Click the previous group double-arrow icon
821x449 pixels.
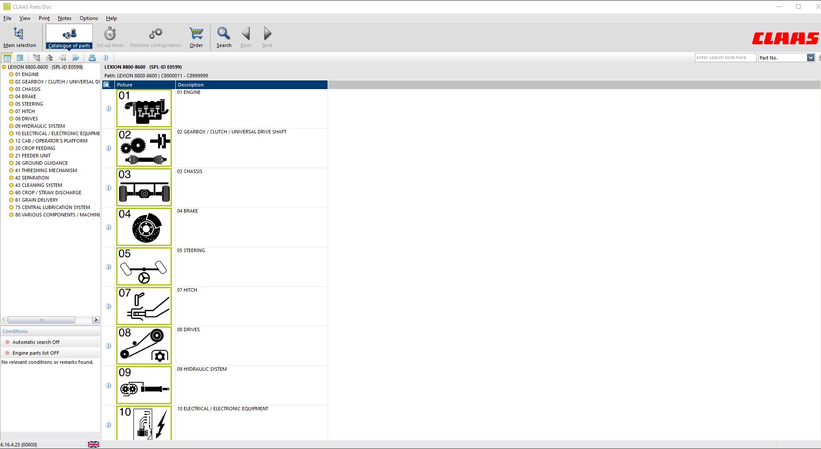click(63, 58)
